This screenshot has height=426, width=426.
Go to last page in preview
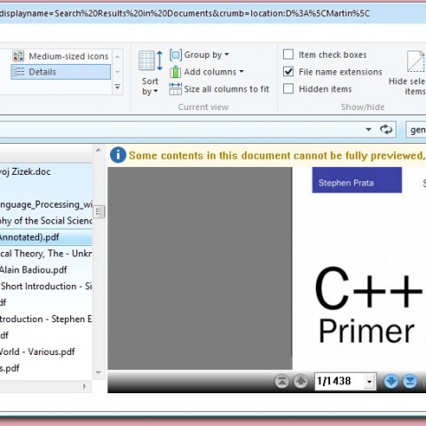410,381
